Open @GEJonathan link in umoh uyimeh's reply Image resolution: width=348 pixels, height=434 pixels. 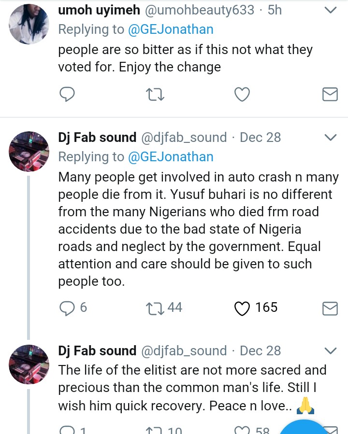tap(171, 29)
